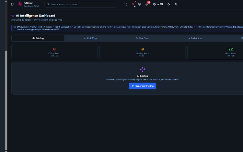Open the user profile icon
Image resolution: width=243 pixels, height=152 pixels.
(x=176, y=4)
